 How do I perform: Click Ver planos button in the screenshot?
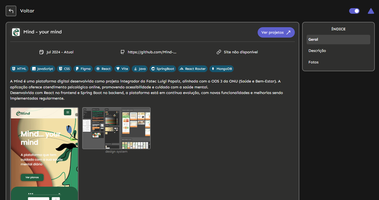[32, 177]
